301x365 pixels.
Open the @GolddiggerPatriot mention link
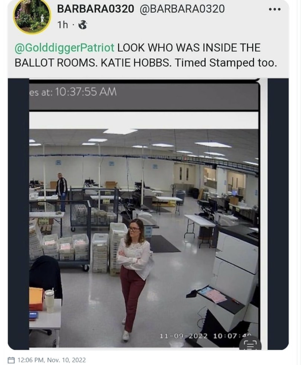coord(64,48)
